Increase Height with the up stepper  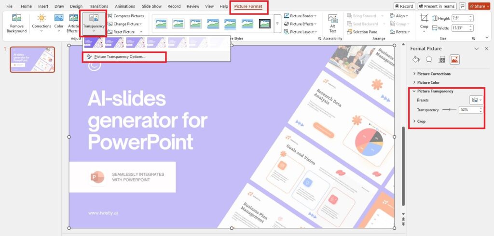coord(471,17)
